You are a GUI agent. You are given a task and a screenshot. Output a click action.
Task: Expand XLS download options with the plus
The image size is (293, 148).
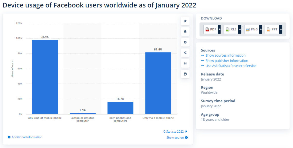tap(240, 29)
